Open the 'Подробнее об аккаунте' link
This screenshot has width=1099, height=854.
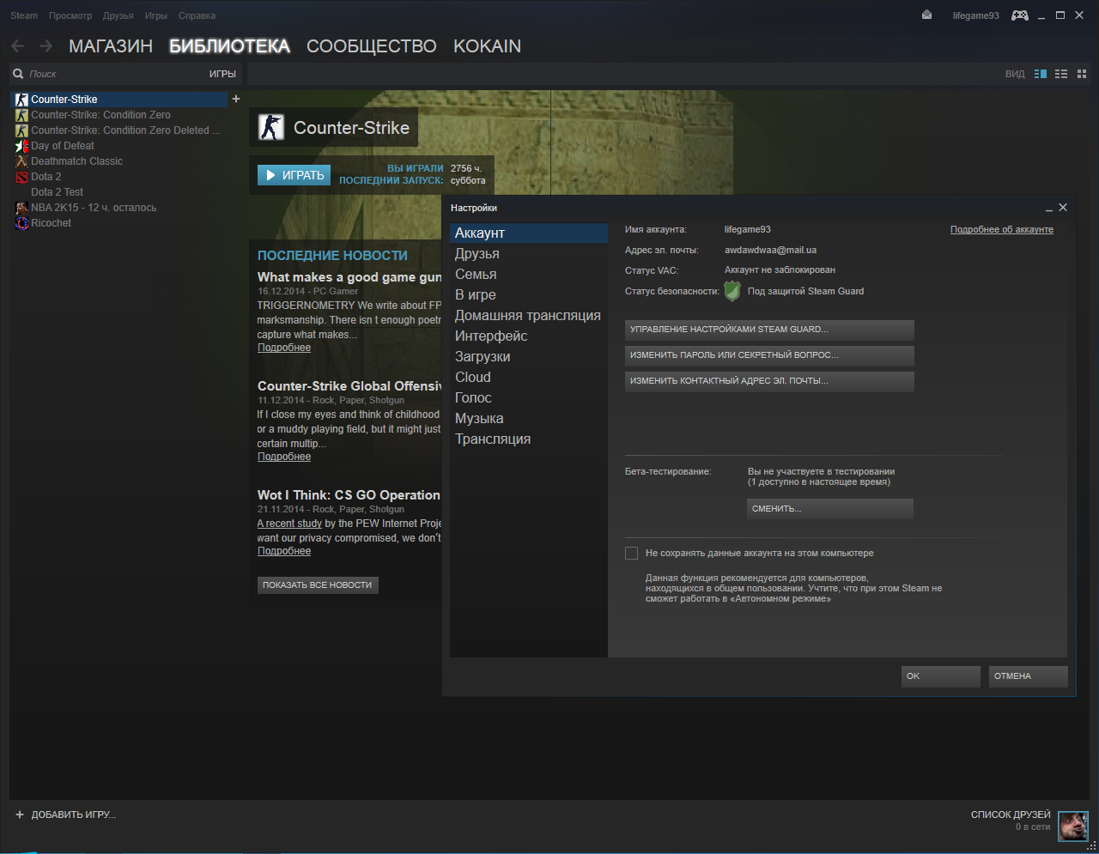(x=1002, y=229)
